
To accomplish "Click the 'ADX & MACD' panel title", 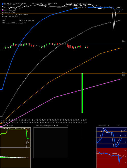I will 8,126.
